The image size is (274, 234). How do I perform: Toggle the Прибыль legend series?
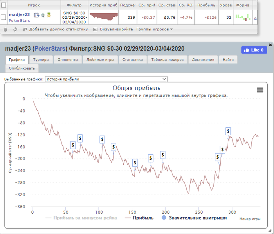[x=139, y=218]
